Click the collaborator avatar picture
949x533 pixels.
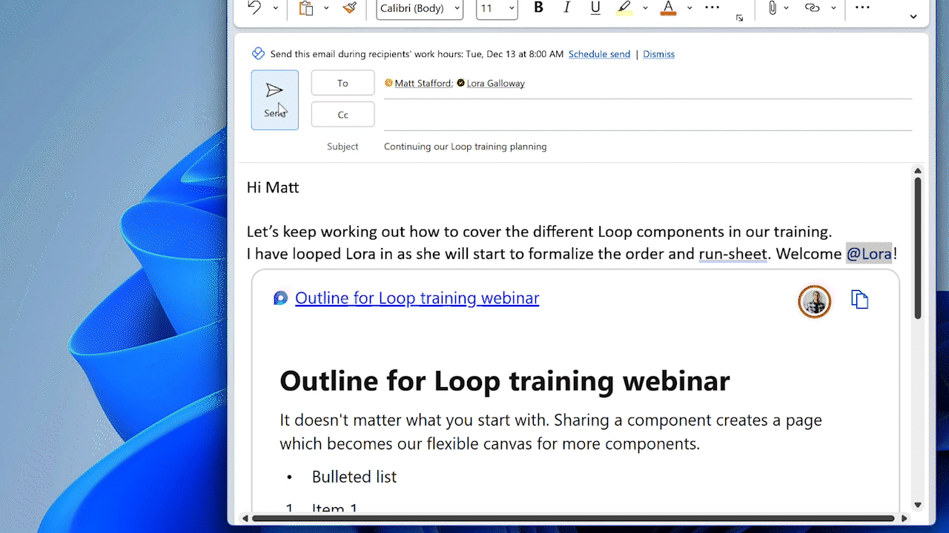815,301
